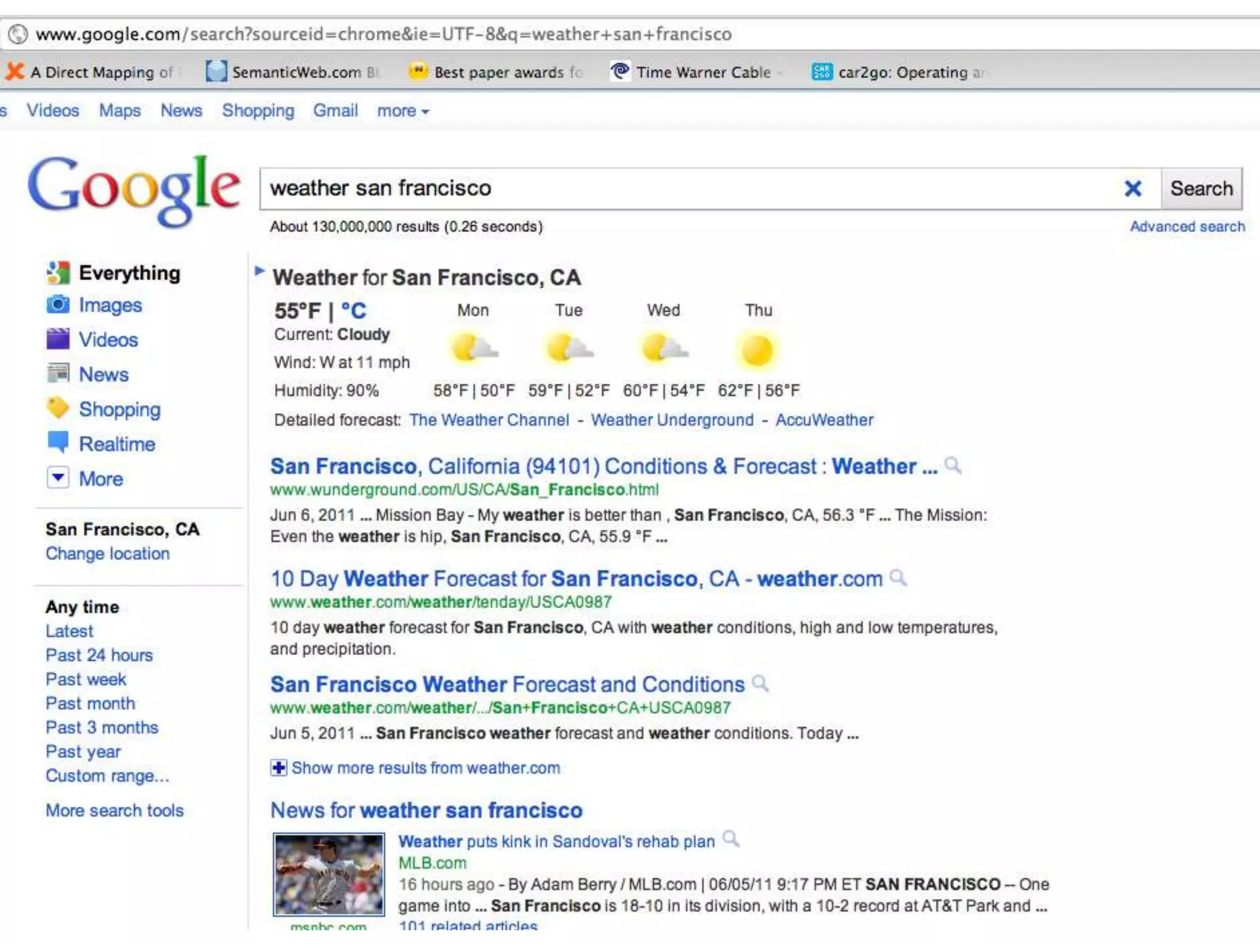Switch temperature units to °C
This screenshot has height=945, width=1260.
coord(354,311)
